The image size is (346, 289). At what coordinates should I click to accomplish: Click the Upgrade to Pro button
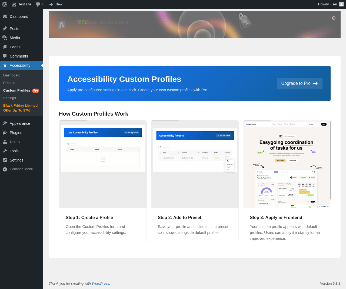point(300,83)
